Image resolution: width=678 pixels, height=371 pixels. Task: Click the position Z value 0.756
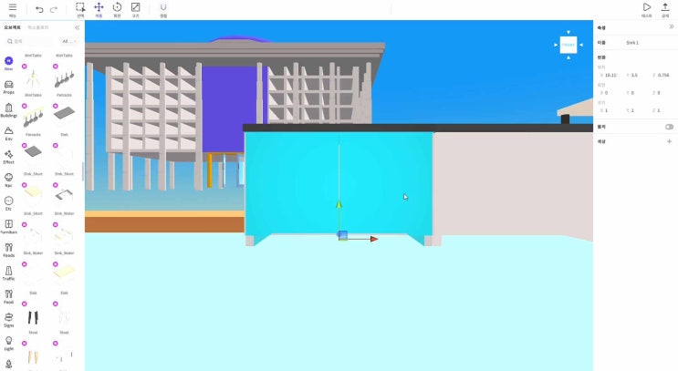click(x=663, y=75)
